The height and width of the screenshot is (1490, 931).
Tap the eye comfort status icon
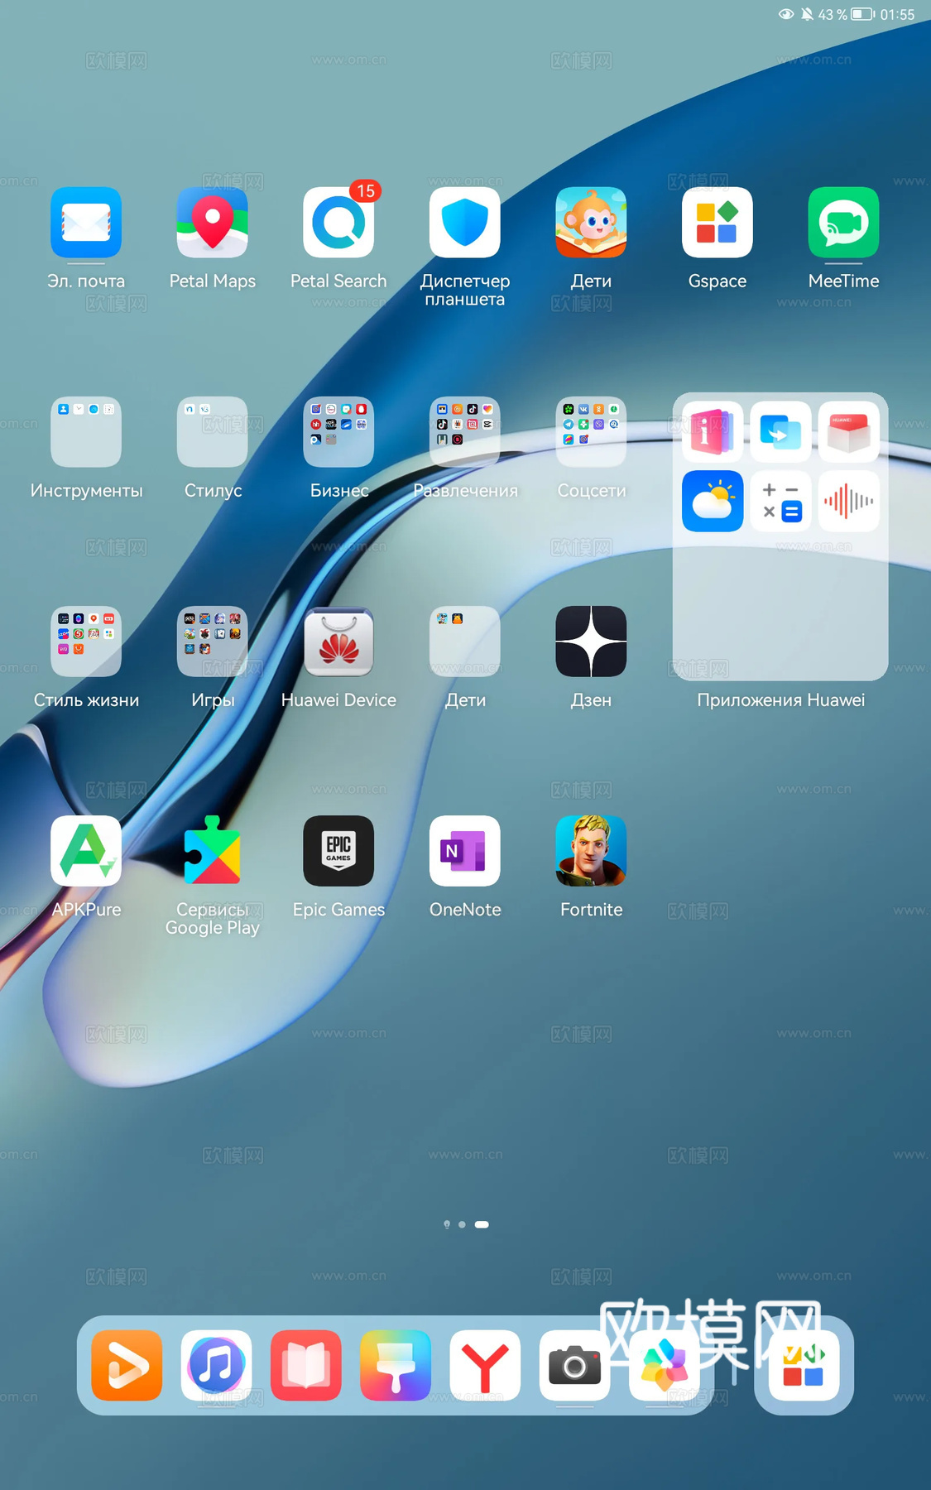click(x=786, y=14)
